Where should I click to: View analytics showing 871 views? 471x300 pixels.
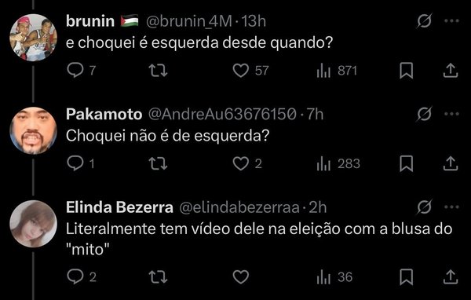323,71
